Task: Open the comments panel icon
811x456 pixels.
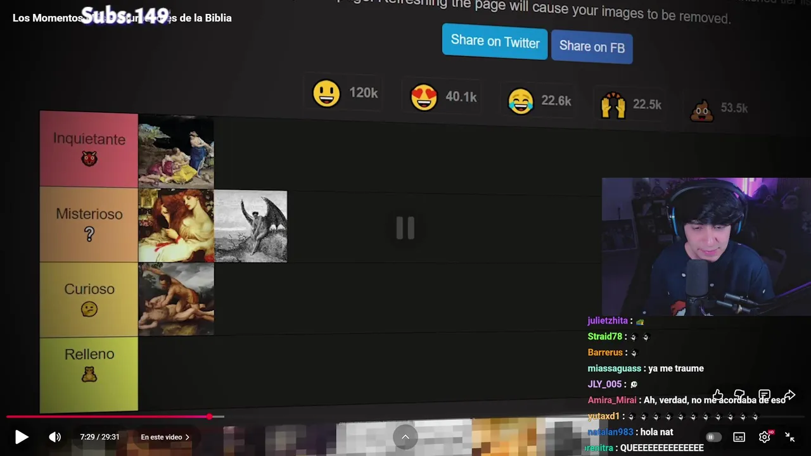Action: [x=765, y=395]
